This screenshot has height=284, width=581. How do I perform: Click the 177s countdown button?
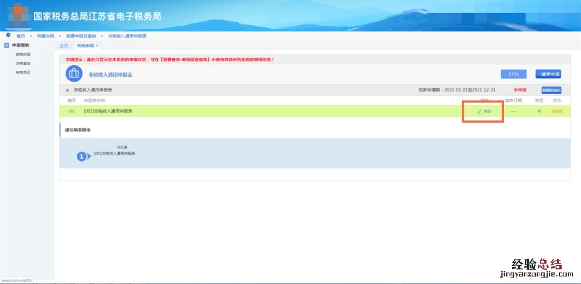(x=513, y=74)
